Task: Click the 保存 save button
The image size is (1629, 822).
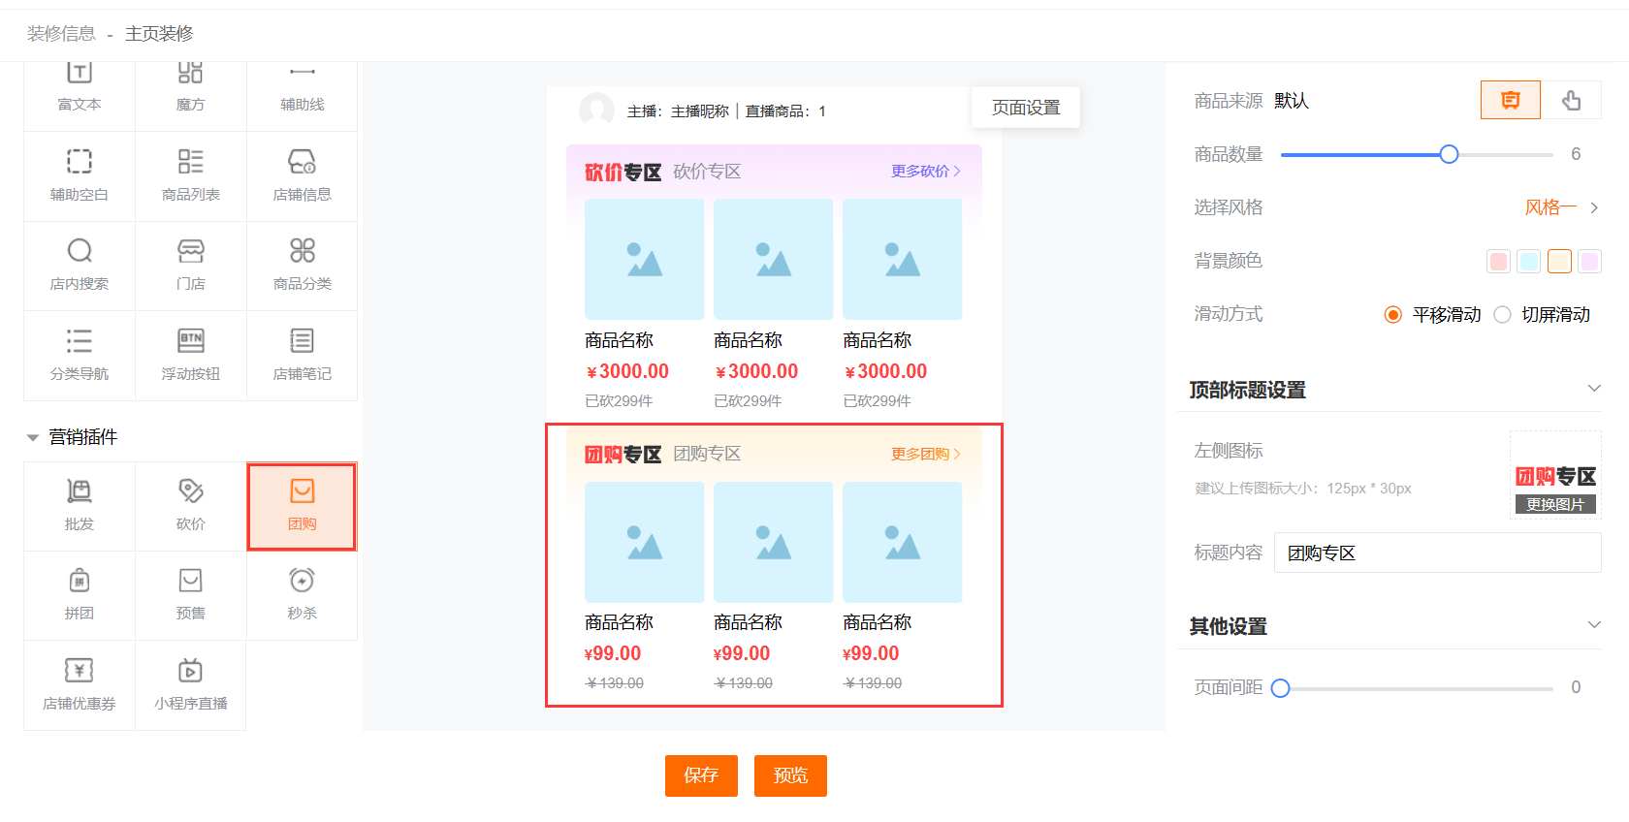Action: coord(701,775)
